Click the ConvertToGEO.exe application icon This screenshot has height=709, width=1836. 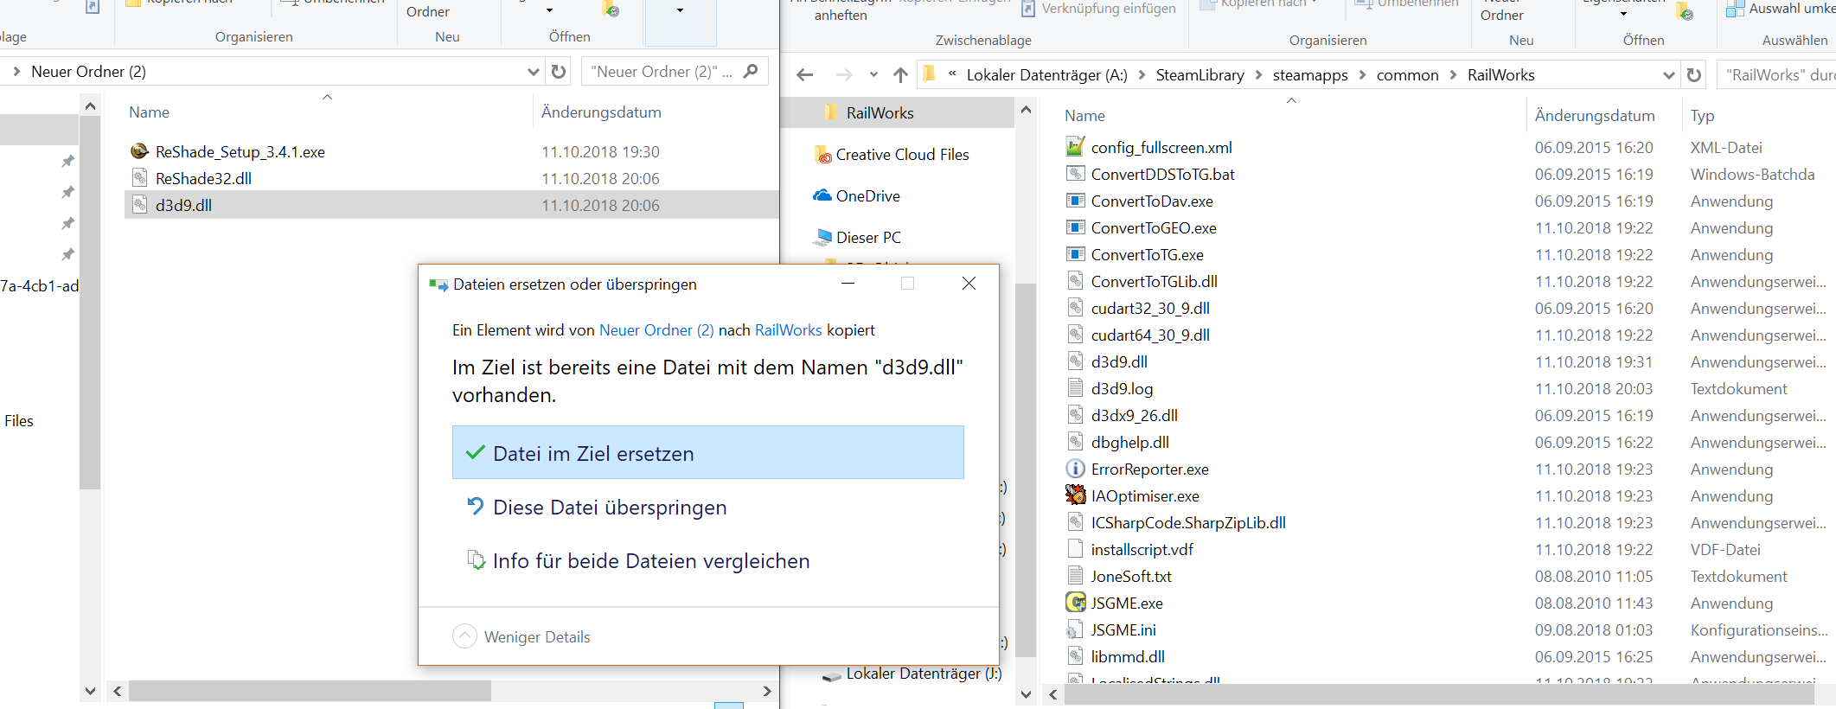point(1075,227)
